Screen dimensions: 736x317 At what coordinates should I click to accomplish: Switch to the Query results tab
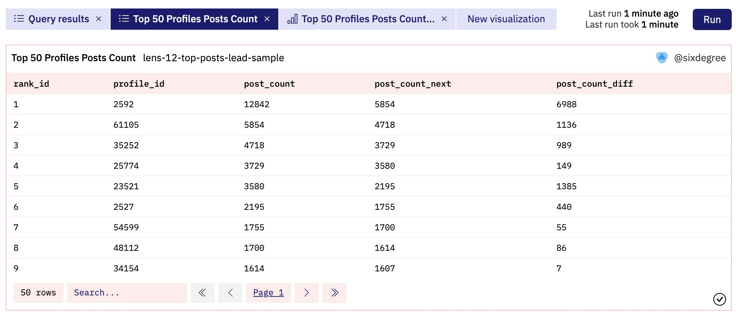click(x=58, y=19)
